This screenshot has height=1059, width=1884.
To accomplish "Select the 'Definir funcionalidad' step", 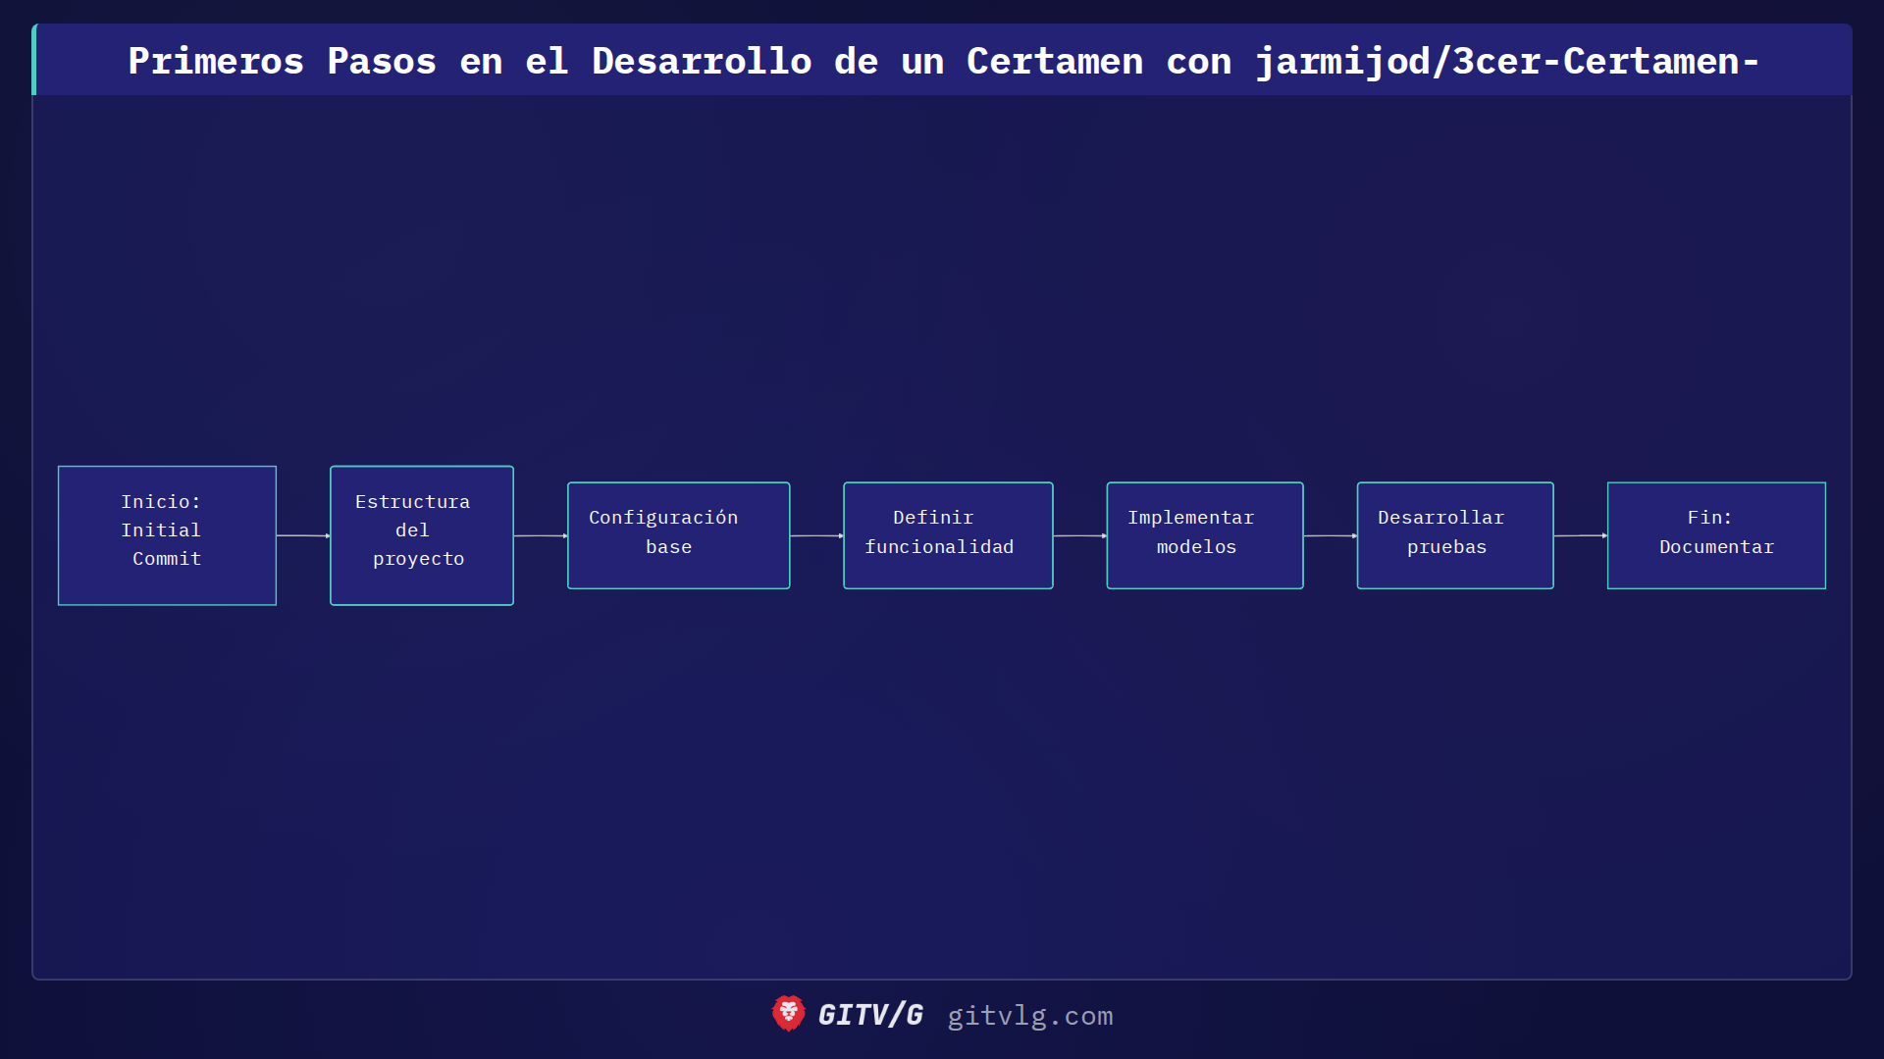I will (947, 534).
